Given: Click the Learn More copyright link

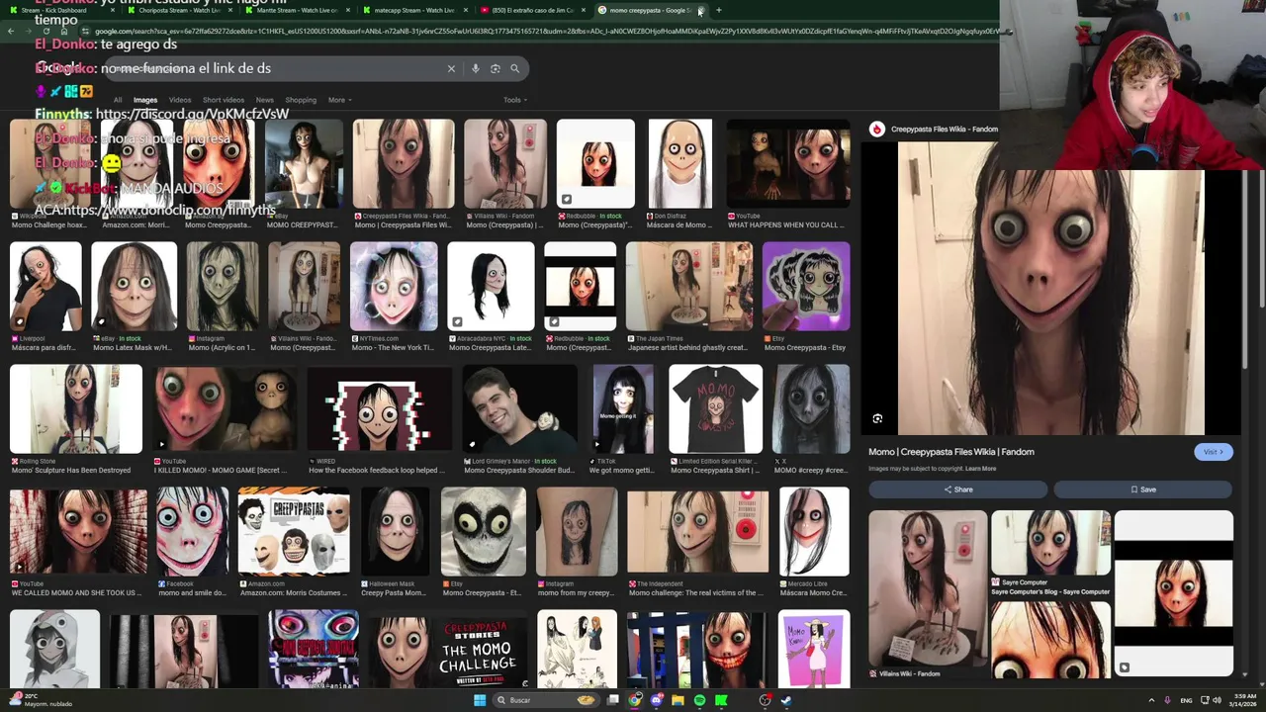Looking at the screenshot, I should coord(980,469).
